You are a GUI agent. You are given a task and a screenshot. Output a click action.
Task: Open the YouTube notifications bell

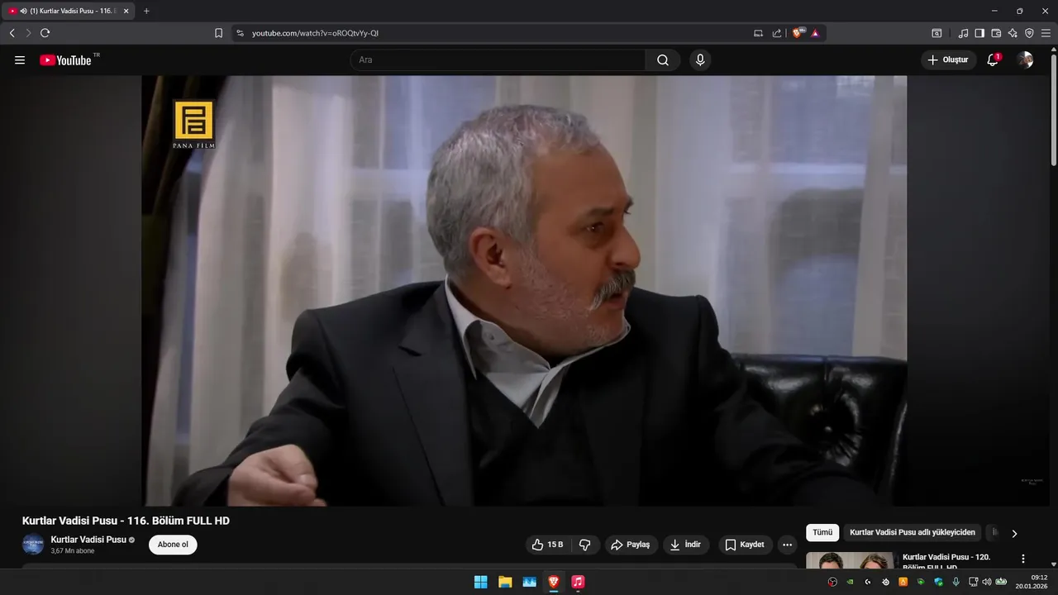993,60
